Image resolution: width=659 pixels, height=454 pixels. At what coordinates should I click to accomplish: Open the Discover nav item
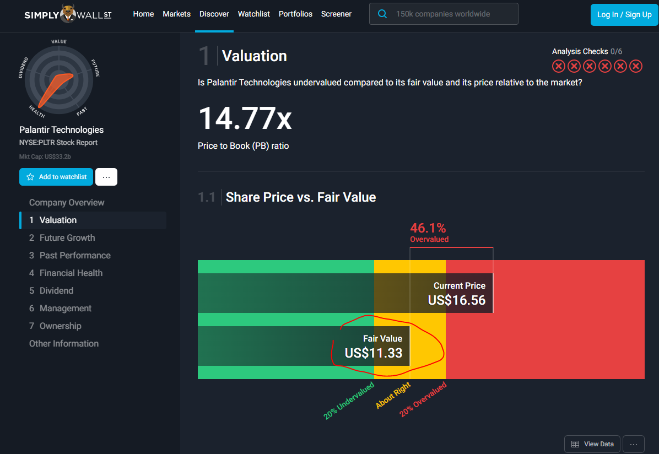214,14
